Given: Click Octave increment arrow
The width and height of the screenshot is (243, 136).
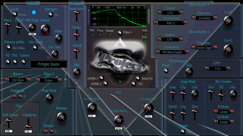Looking at the screenshot, I should [51, 131].
